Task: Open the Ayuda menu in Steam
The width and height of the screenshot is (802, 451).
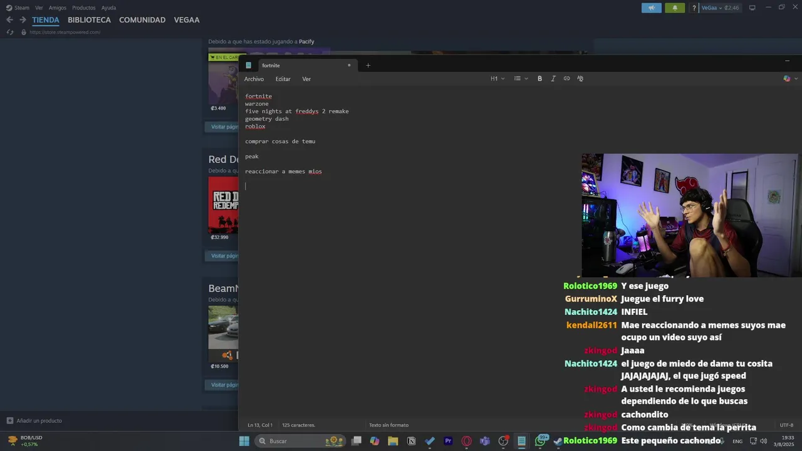Action: [109, 8]
